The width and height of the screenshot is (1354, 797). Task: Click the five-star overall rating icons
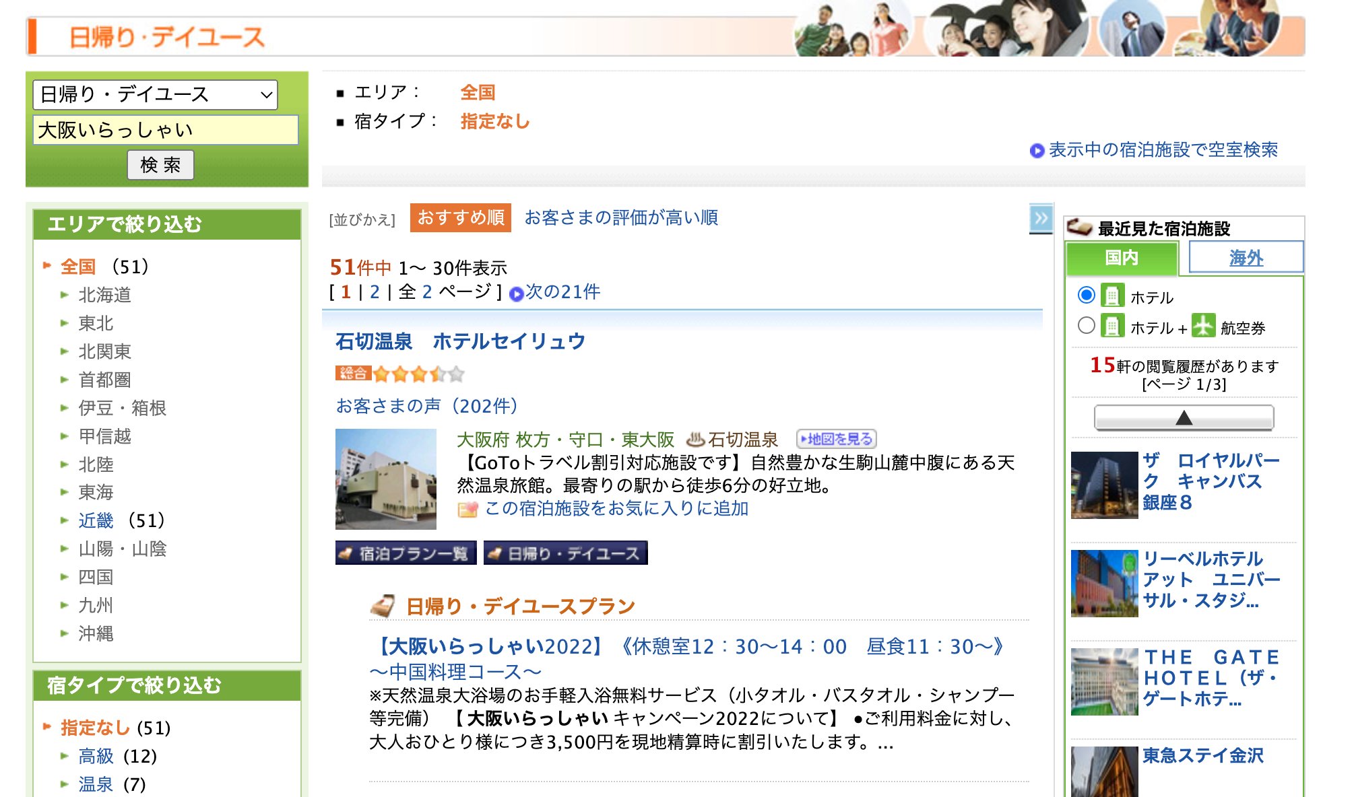pyautogui.click(x=418, y=374)
